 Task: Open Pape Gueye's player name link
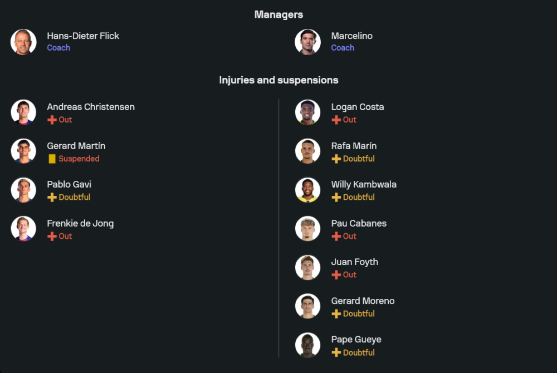356,340
